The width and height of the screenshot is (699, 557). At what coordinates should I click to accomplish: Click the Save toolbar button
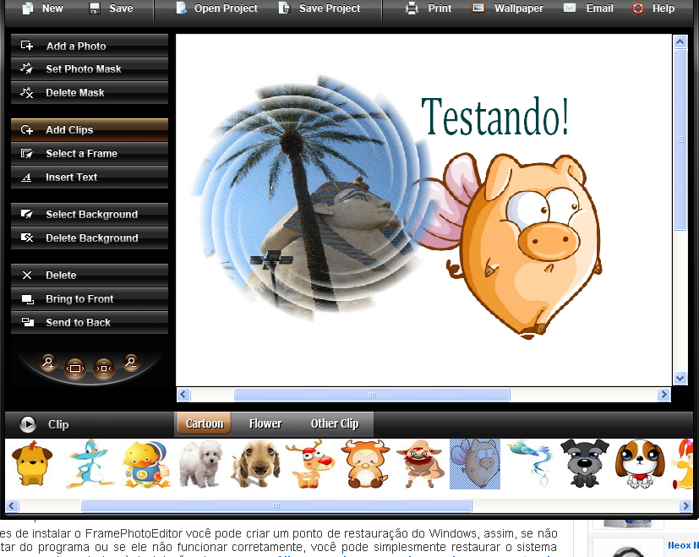coord(111,8)
